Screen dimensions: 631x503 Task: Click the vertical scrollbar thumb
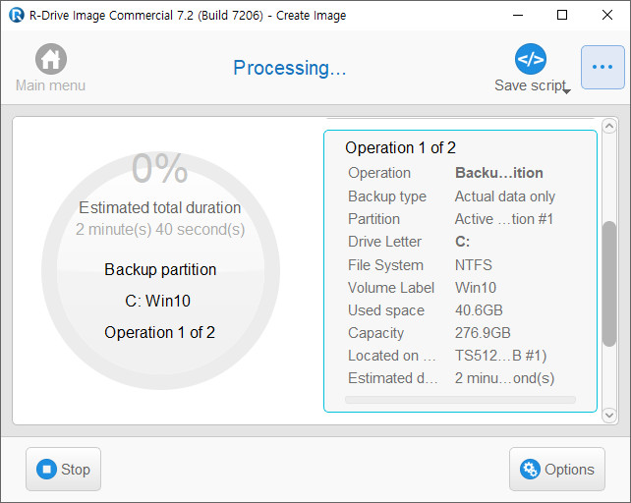tap(609, 283)
